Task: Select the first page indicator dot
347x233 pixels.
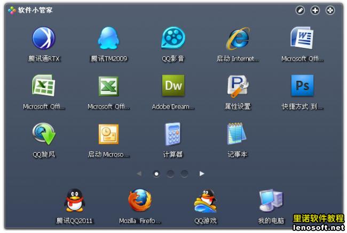Action: click(x=156, y=174)
